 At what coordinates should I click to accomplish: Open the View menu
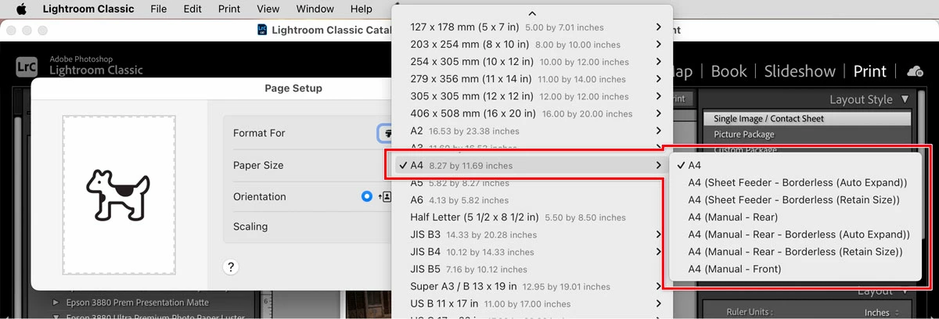point(268,9)
